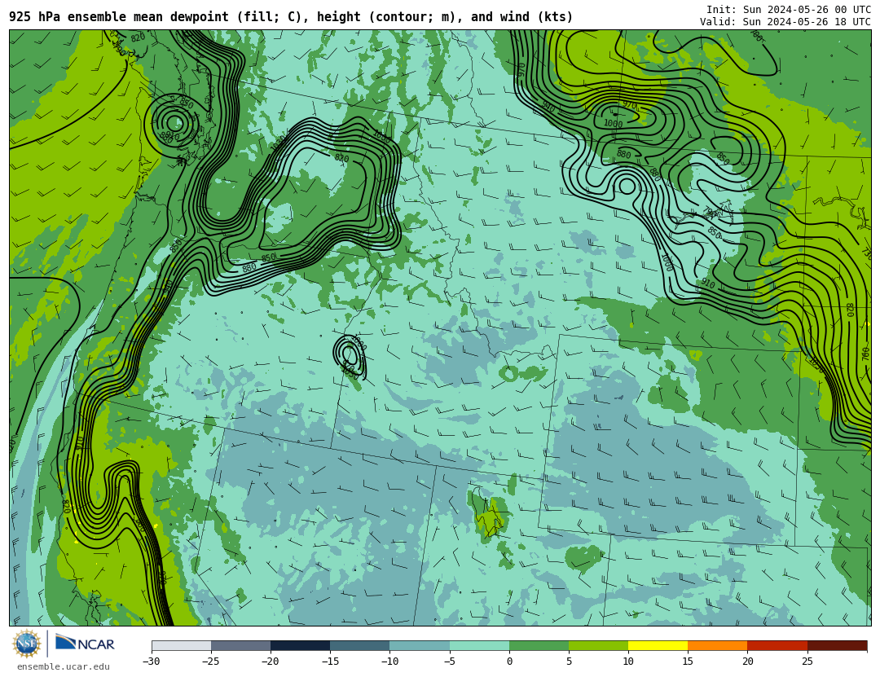Click the NSF circular logo

click(26, 644)
